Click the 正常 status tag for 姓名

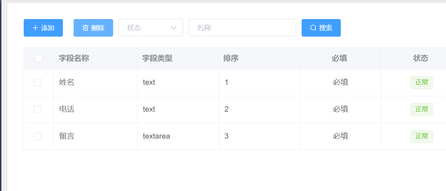point(422,83)
